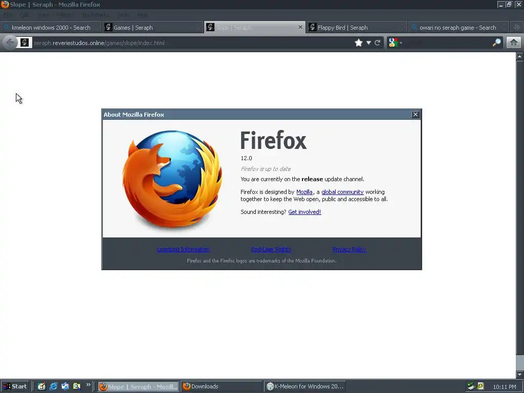Click the first quick launch icon next to Start
The height and width of the screenshot is (393, 524).
point(41,386)
